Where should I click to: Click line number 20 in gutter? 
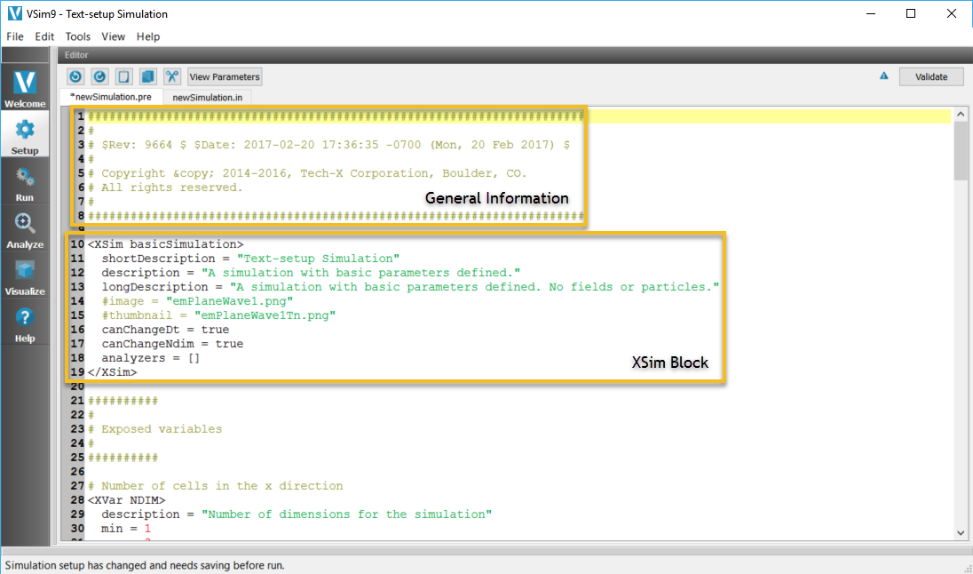[77, 387]
